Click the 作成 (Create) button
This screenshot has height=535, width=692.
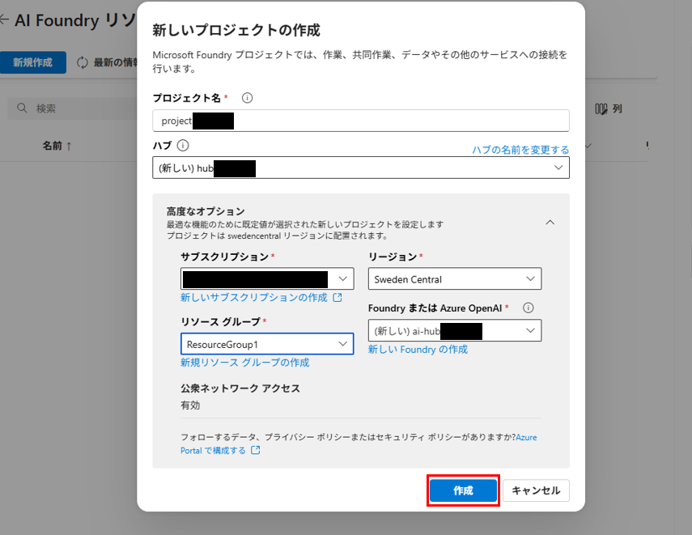[x=463, y=490]
